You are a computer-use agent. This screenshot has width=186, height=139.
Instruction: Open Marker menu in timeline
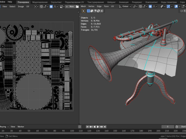[21, 127]
